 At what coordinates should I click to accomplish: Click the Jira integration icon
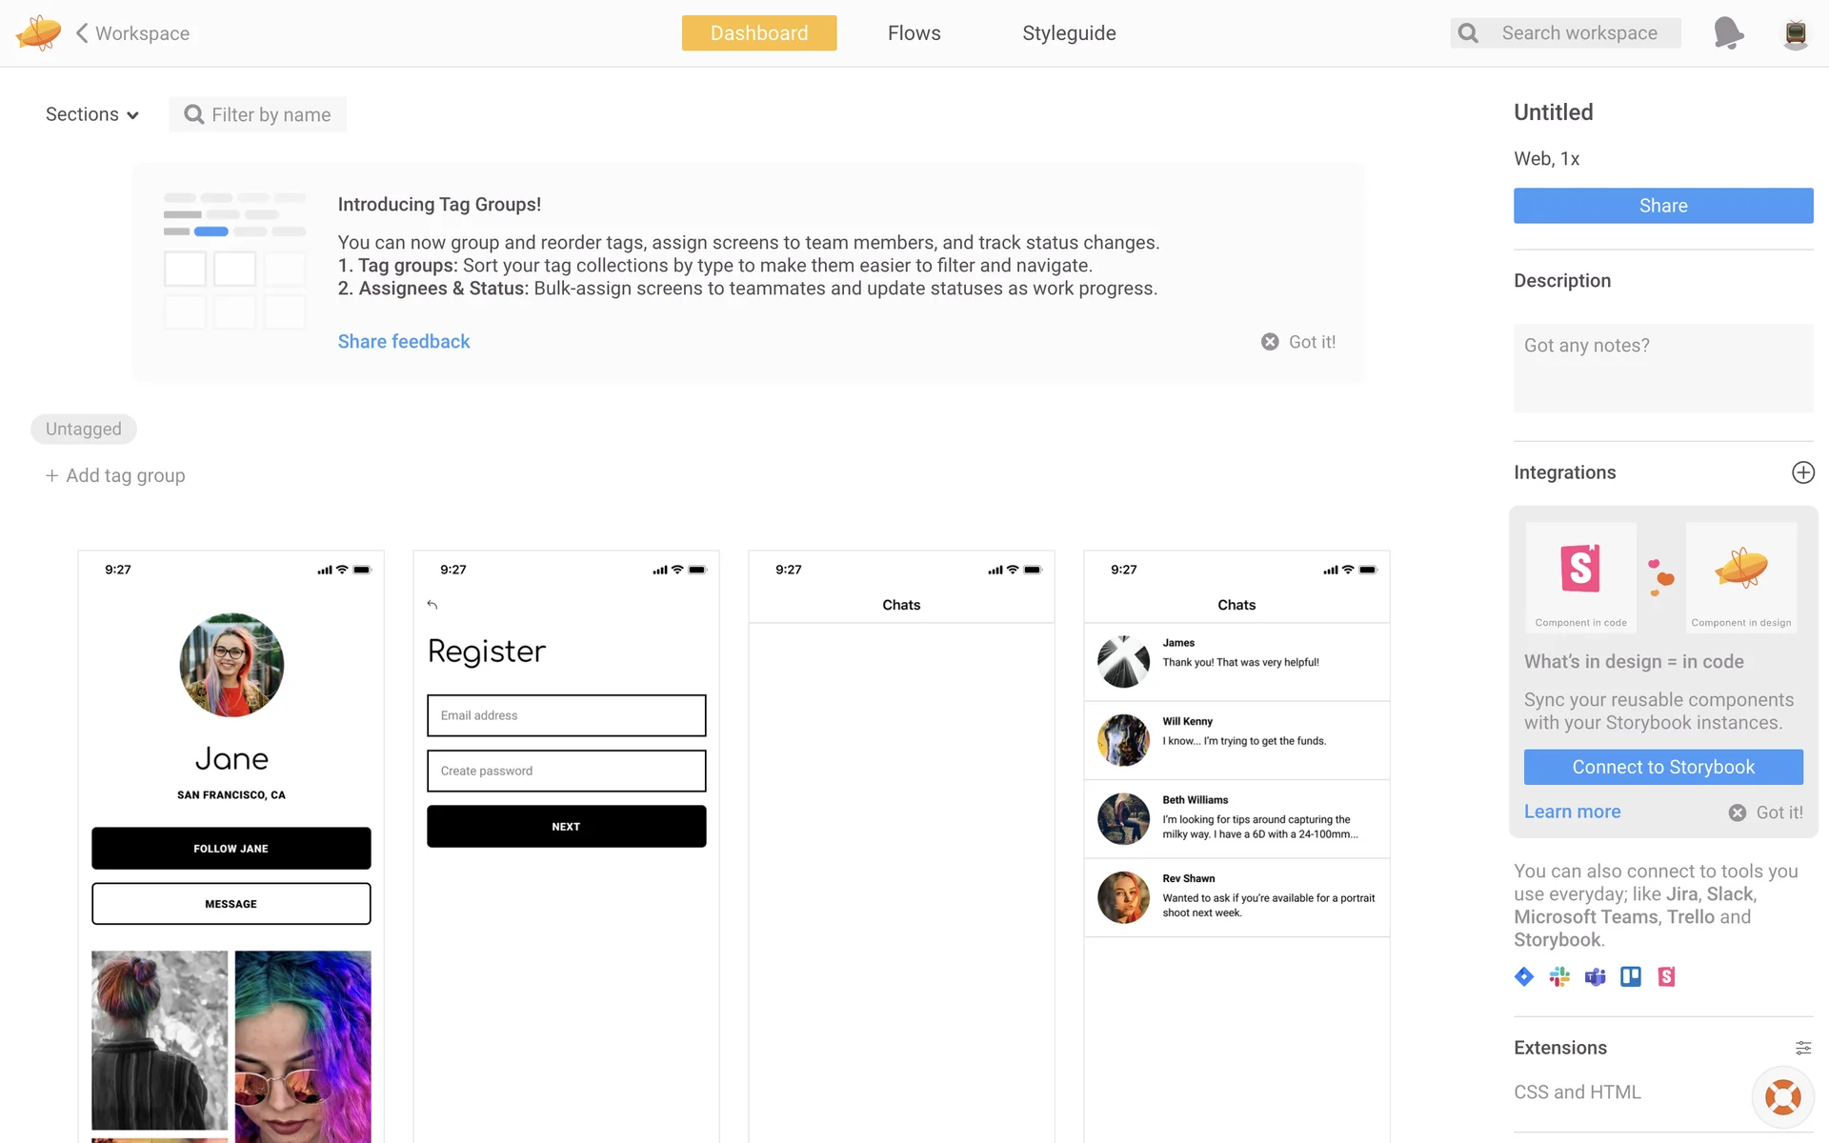(1524, 976)
